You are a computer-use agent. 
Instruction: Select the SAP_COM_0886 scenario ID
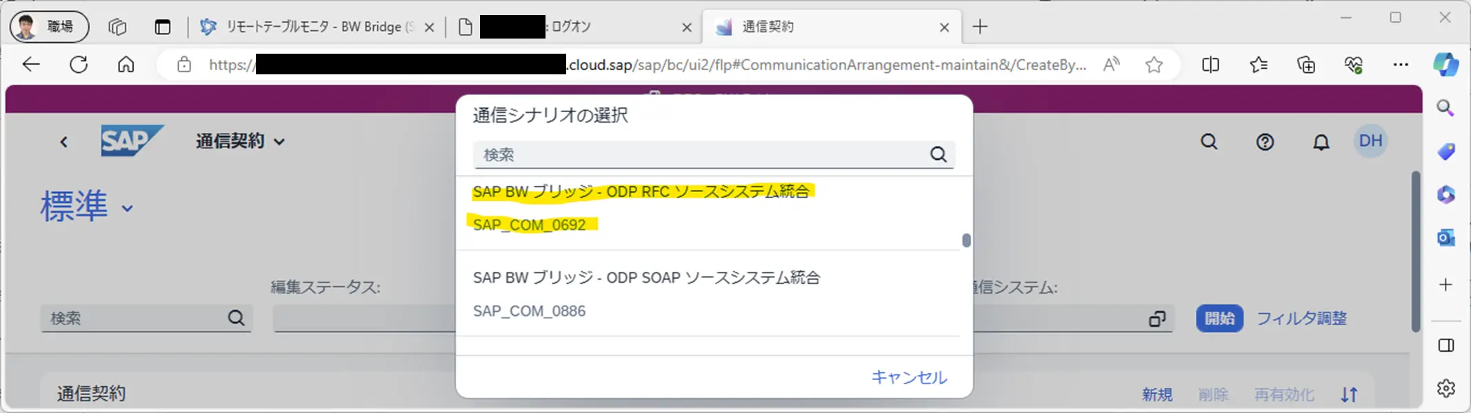click(x=529, y=311)
